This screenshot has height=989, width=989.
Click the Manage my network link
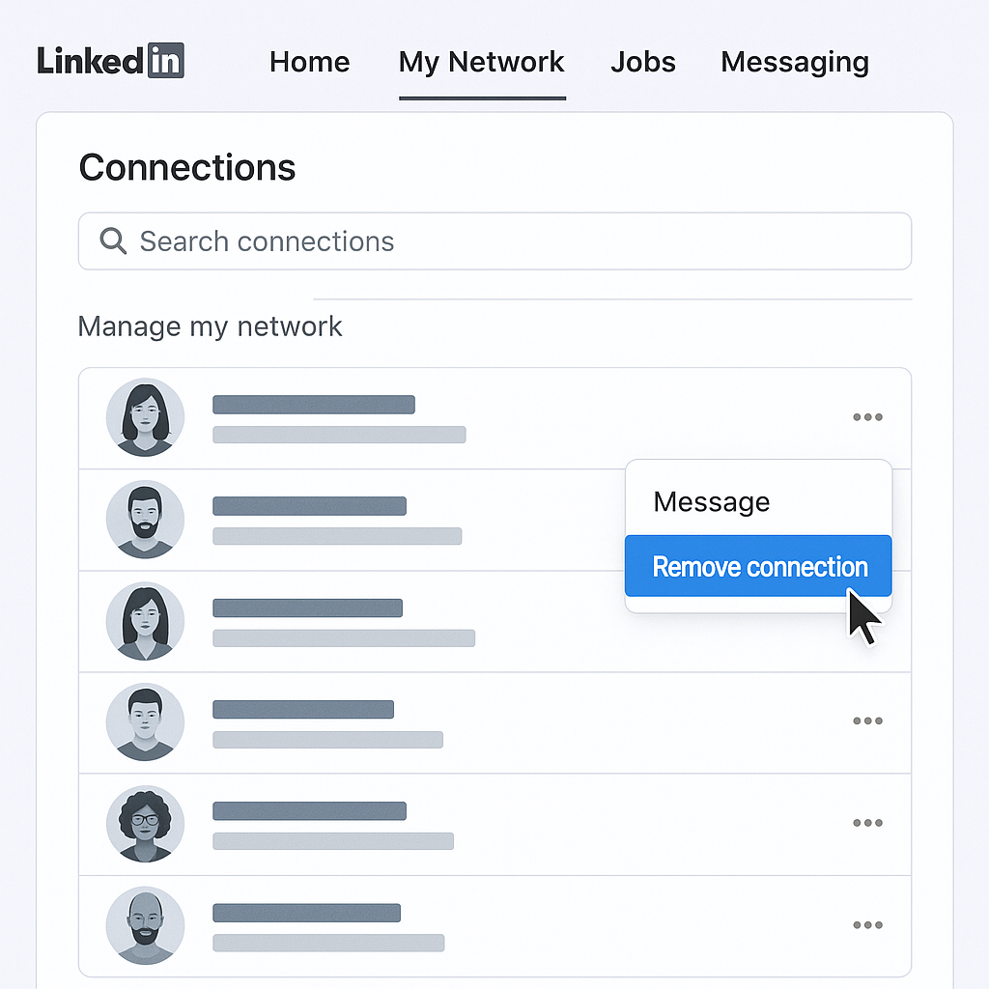tap(210, 326)
